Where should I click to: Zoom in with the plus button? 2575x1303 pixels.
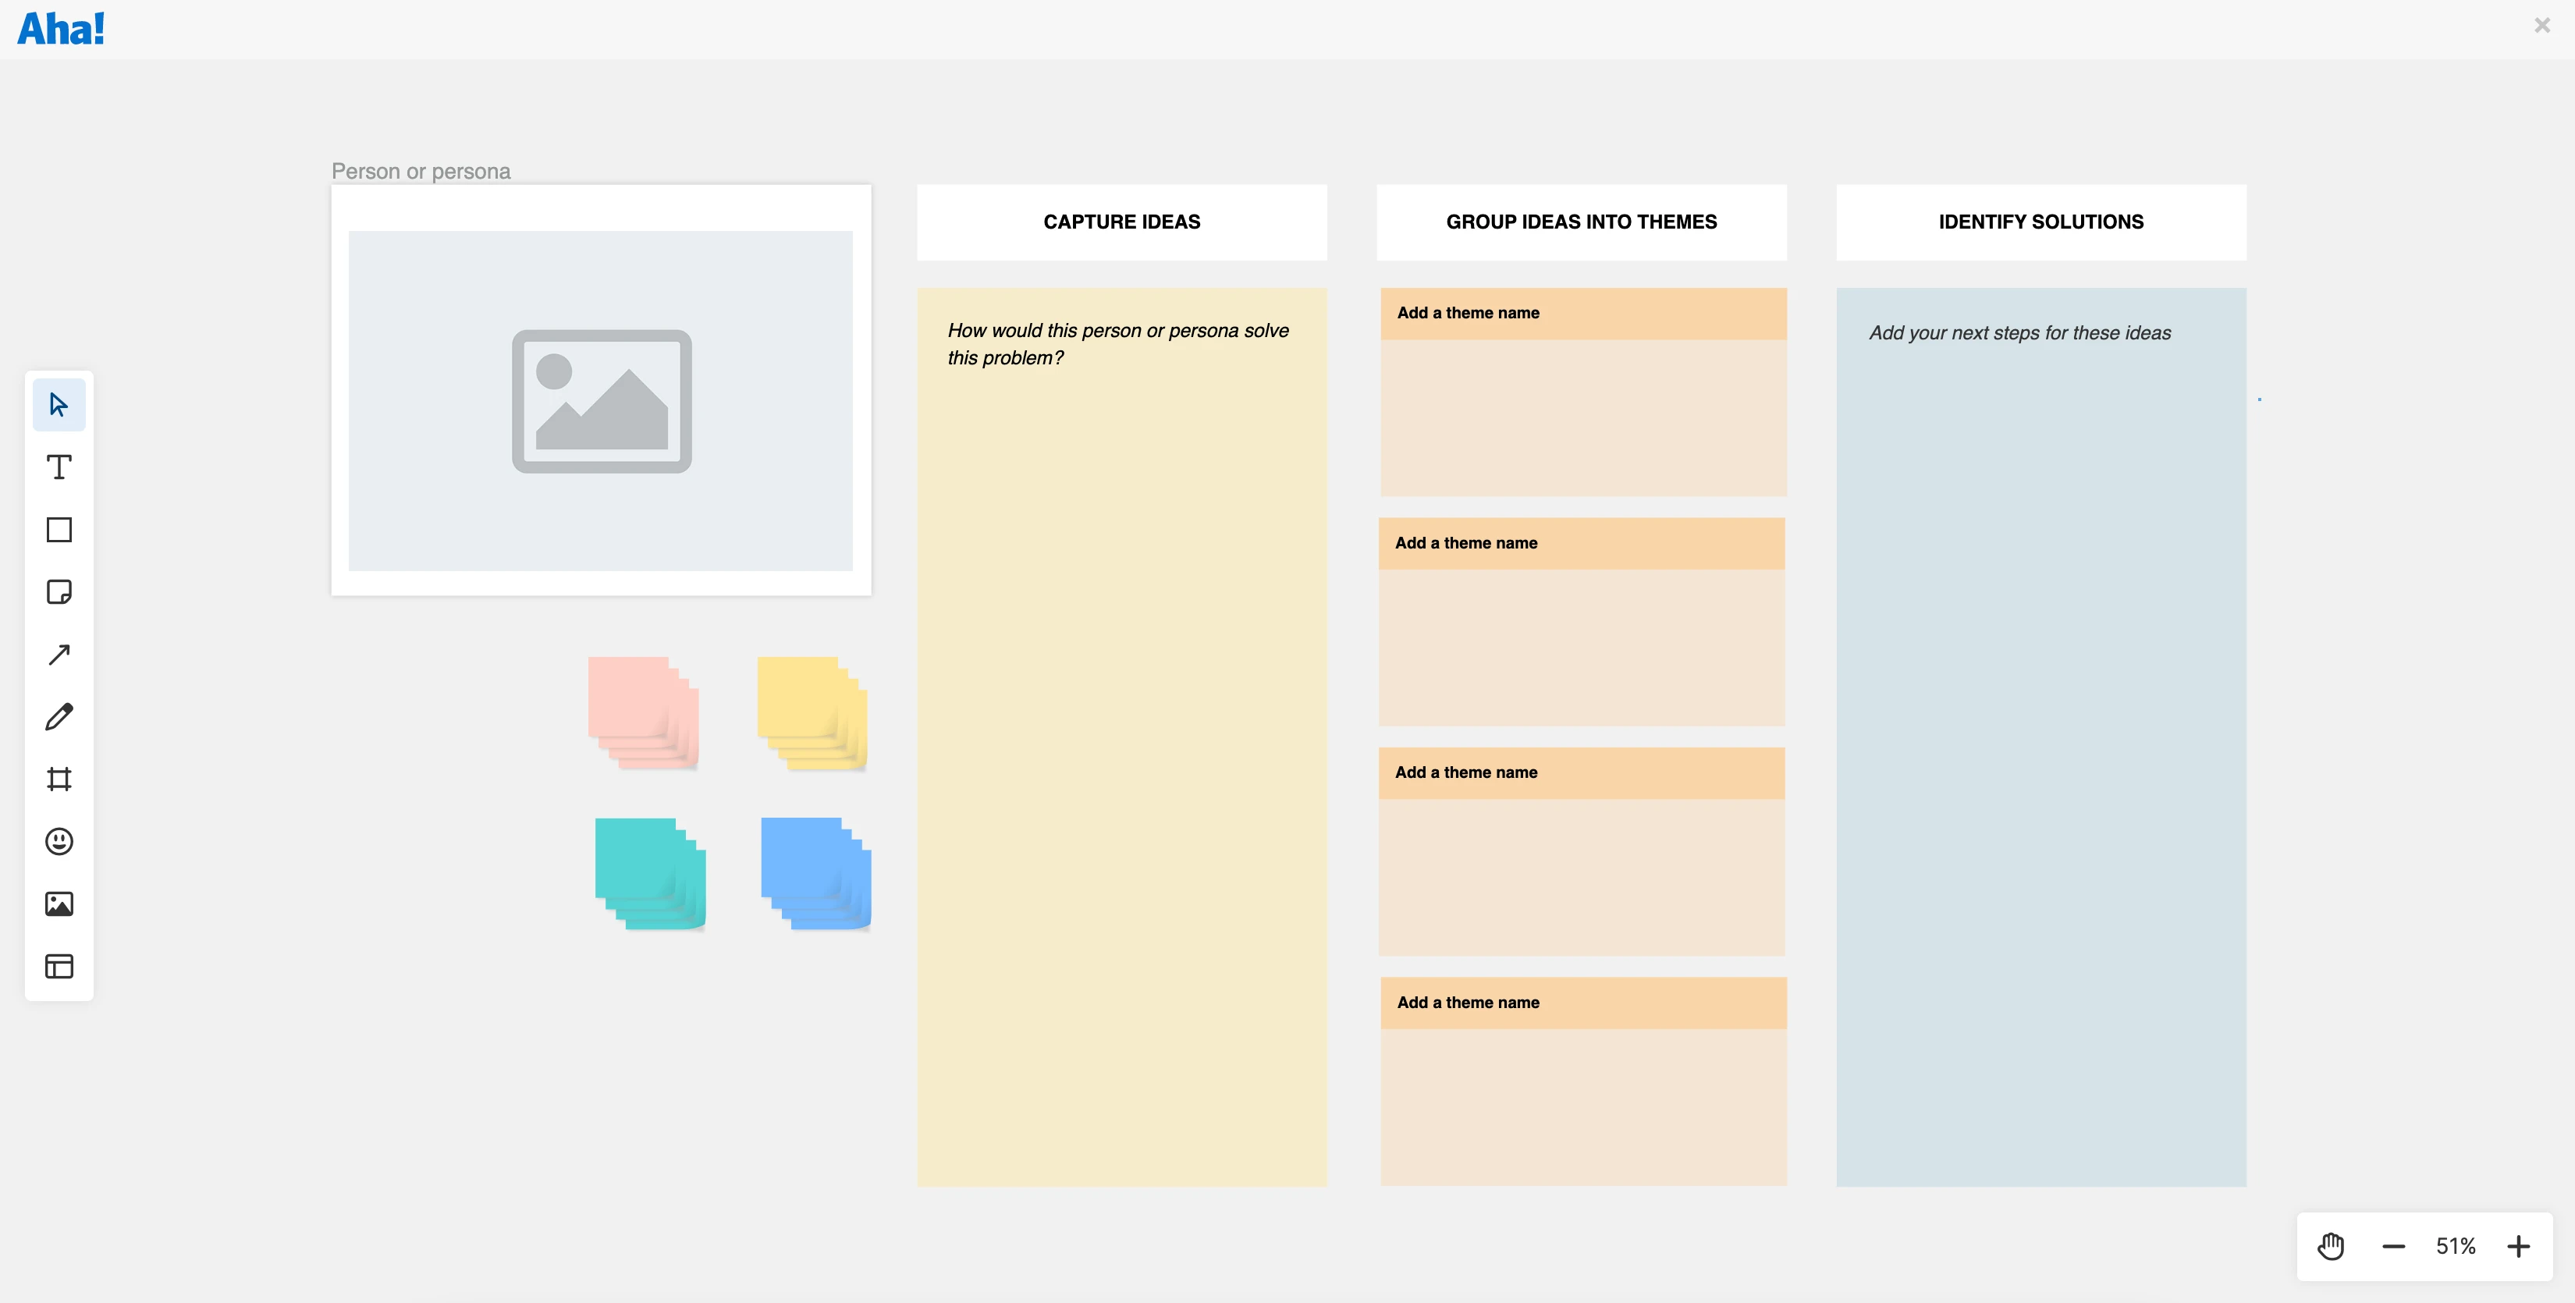[2518, 1246]
